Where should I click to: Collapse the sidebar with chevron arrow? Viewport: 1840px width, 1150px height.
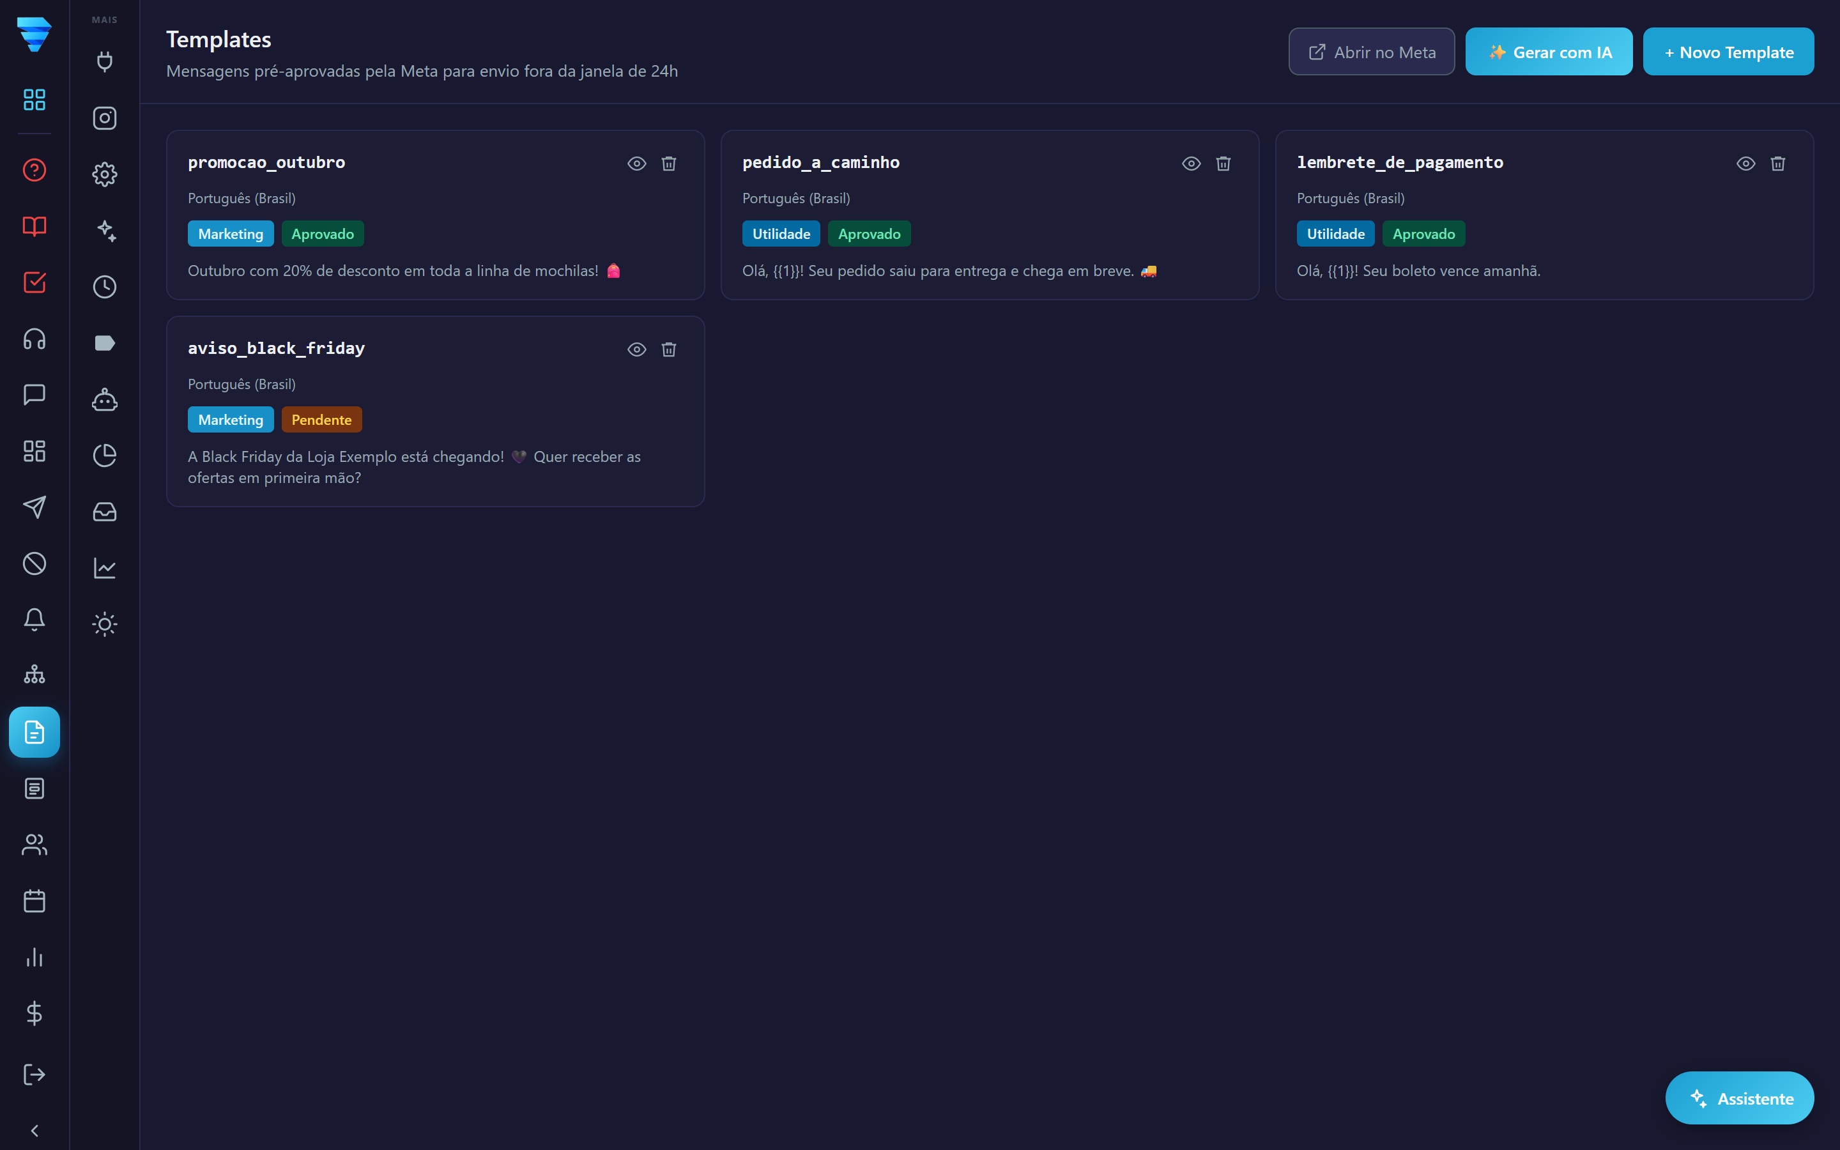(x=34, y=1131)
